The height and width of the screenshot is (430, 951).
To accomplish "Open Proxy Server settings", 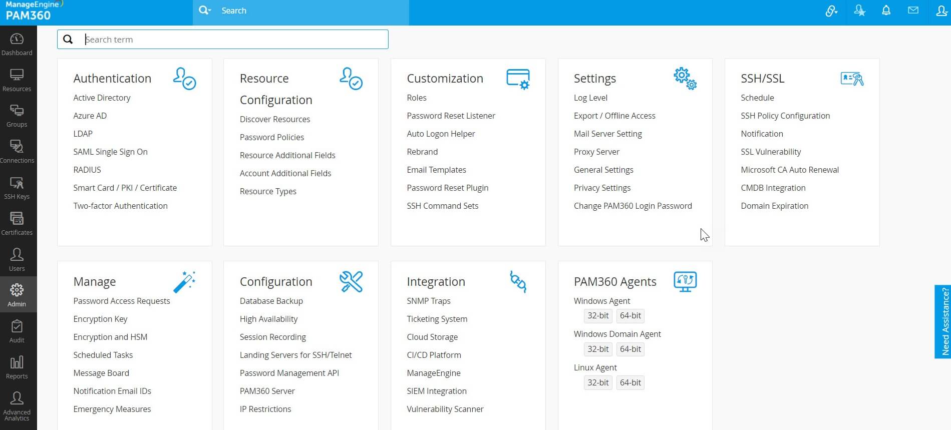I will click(x=596, y=152).
